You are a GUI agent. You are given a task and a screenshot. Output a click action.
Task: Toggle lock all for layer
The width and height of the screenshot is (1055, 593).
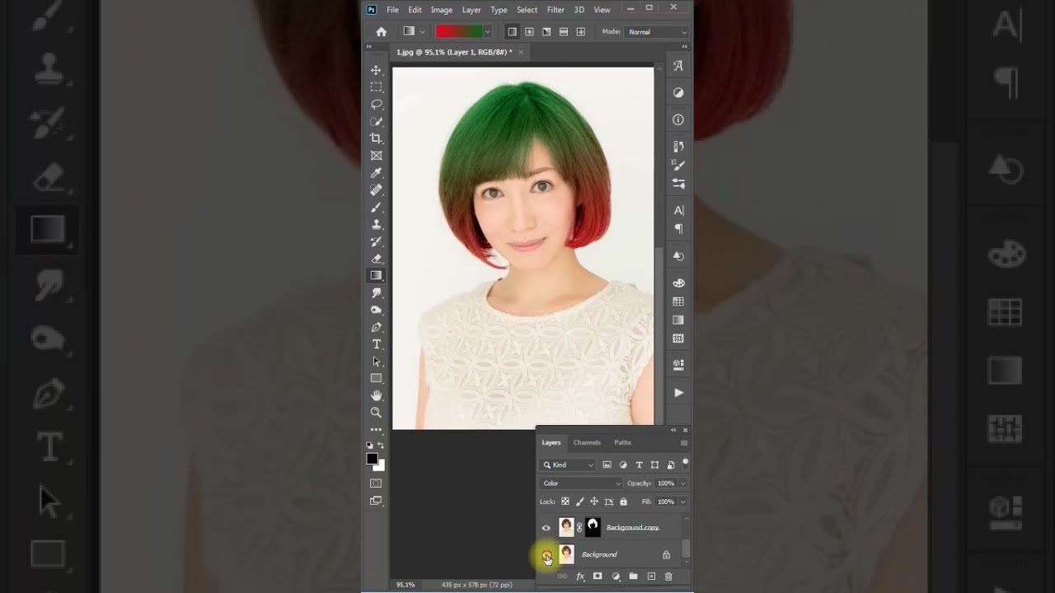coord(623,502)
